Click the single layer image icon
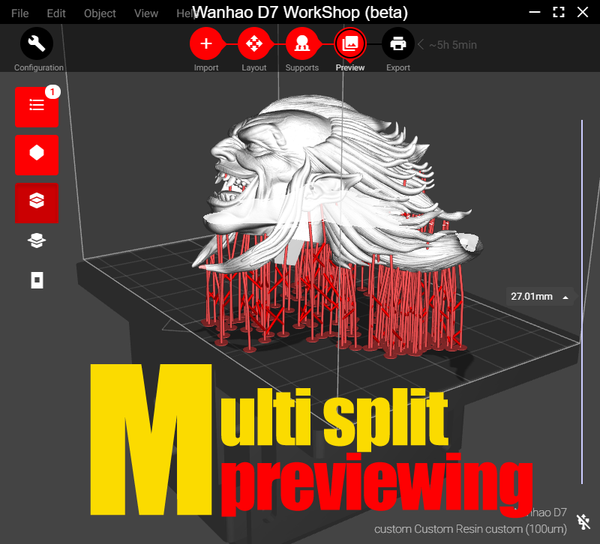Image resolution: width=600 pixels, height=544 pixels. 37,279
